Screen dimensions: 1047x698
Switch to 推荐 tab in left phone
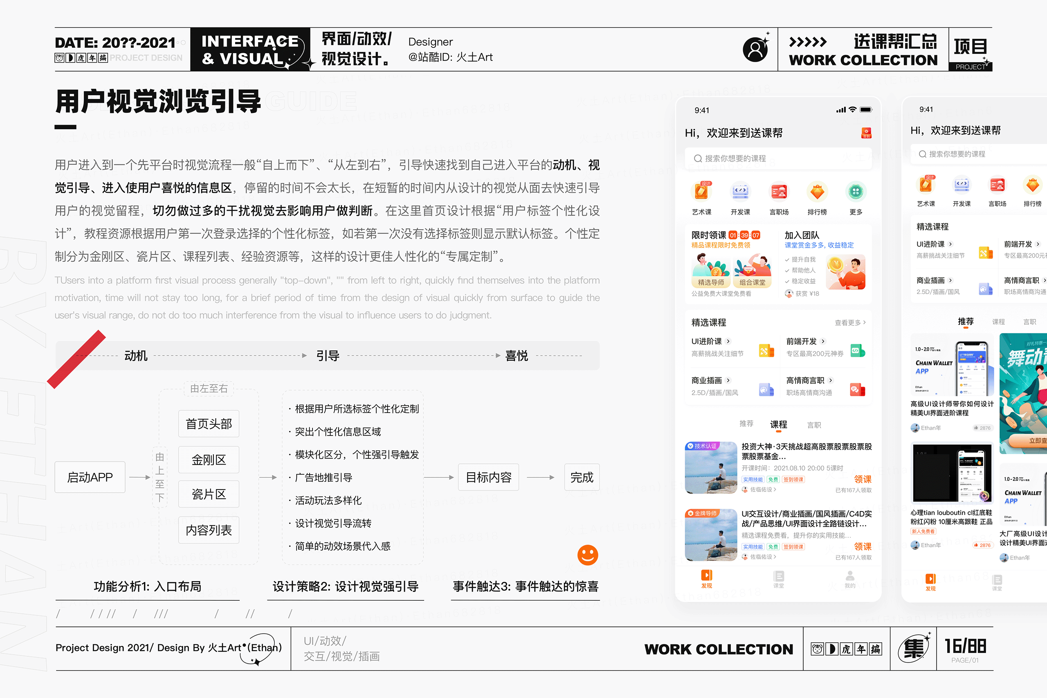pyautogui.click(x=746, y=424)
